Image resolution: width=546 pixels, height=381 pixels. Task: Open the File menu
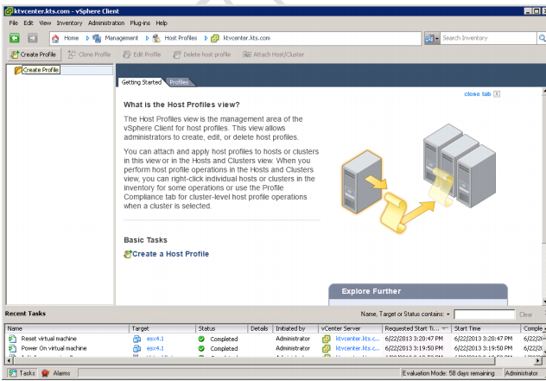tap(13, 23)
